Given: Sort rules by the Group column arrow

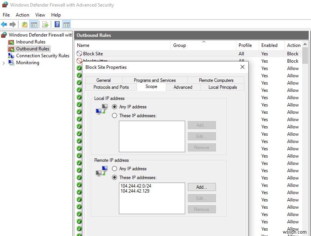Looking at the screenshot, I should 204,42.
